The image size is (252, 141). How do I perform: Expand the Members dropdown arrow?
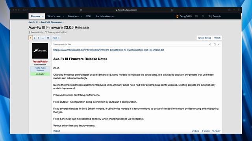coord(82,16)
